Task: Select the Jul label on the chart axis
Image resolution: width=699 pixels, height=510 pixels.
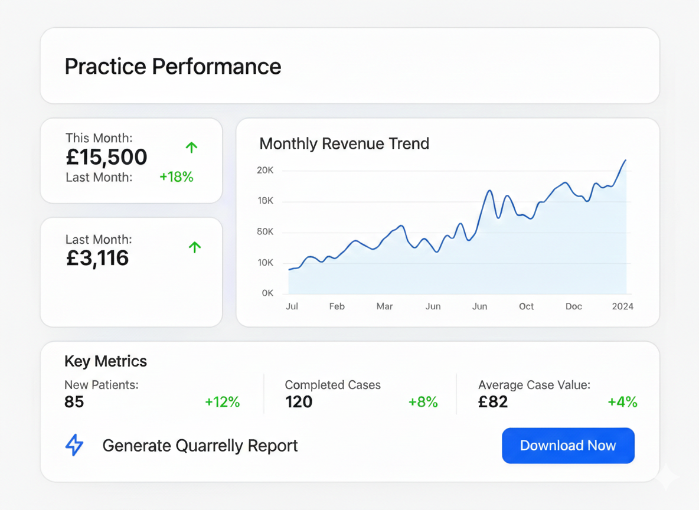Action: tap(292, 306)
